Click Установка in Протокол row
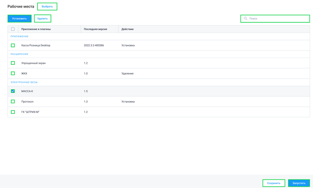Screen dimensions: 313x188 tap(128, 102)
